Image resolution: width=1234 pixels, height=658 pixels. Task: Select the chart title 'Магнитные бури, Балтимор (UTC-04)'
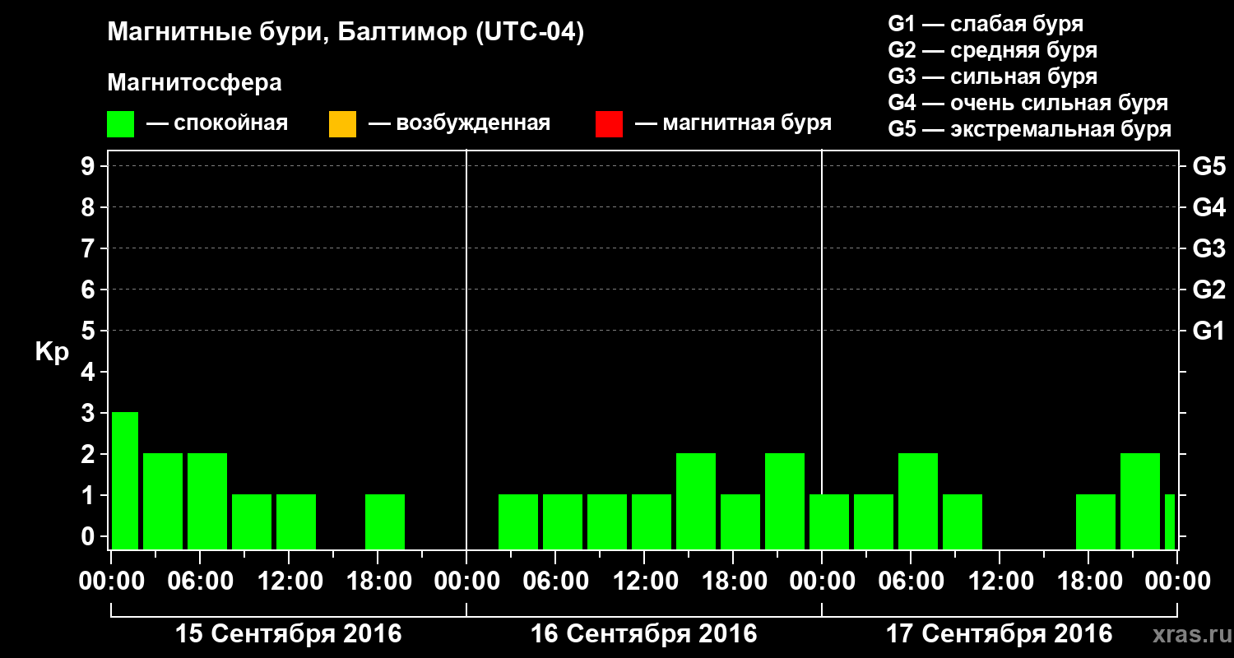coord(346,34)
